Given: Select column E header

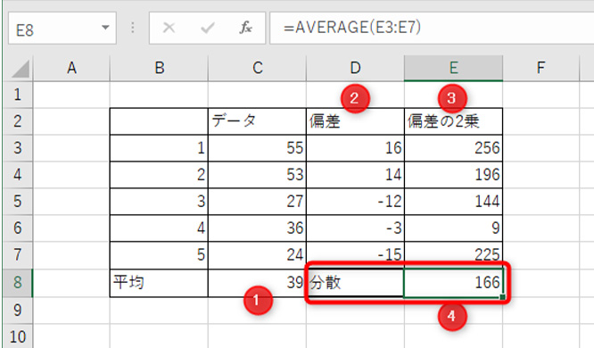Looking at the screenshot, I should [x=453, y=68].
